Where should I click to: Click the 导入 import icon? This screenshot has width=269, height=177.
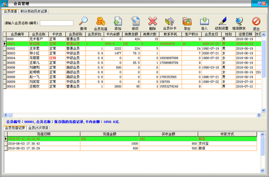pos(204,21)
